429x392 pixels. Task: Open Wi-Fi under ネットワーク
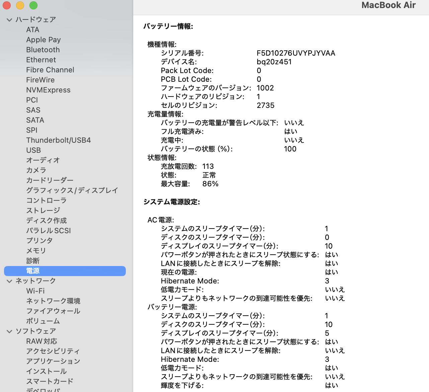[35, 291]
